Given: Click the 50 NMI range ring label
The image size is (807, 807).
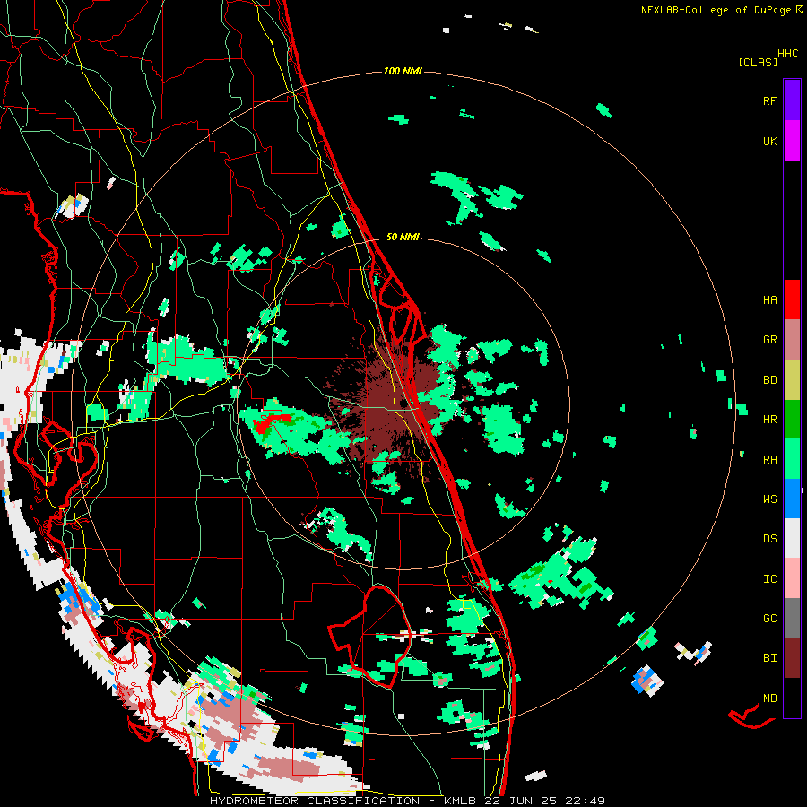Looking at the screenshot, I should coord(403,237).
